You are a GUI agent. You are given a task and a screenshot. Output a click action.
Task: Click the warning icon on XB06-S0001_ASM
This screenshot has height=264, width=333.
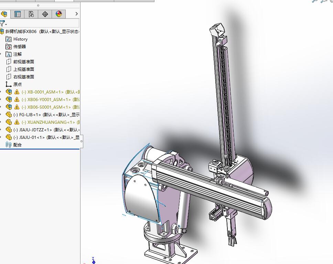17,107
